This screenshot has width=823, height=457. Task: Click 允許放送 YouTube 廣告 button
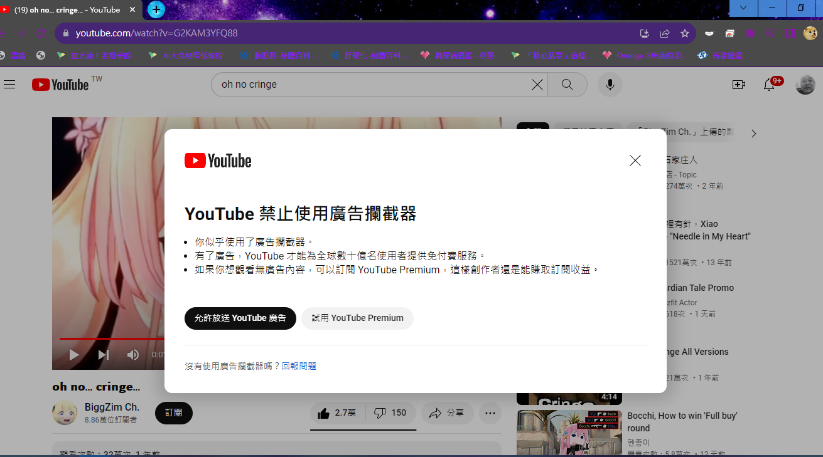[x=240, y=318]
